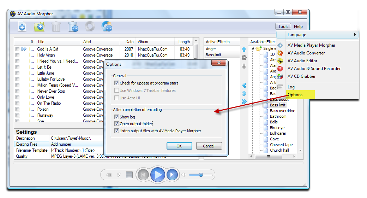This screenshot has height=198, width=367.
Task: Check the Runaway track checkbox
Action: click(18, 115)
